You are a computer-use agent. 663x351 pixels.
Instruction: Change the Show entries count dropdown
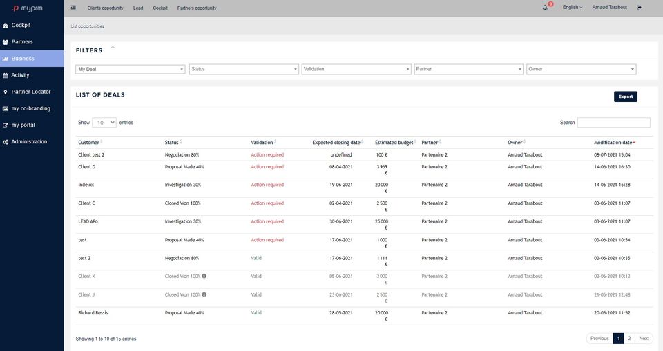104,123
